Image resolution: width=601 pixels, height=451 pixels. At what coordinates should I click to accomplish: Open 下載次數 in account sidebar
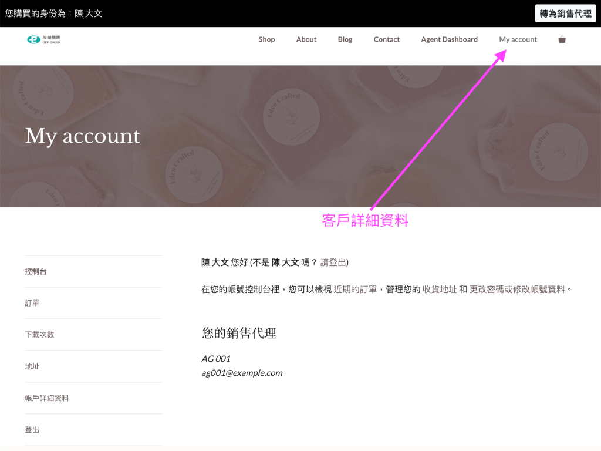click(x=39, y=335)
